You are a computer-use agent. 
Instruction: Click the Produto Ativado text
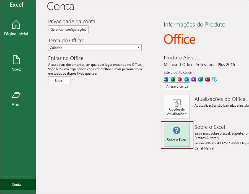pyautogui.click(x=182, y=57)
